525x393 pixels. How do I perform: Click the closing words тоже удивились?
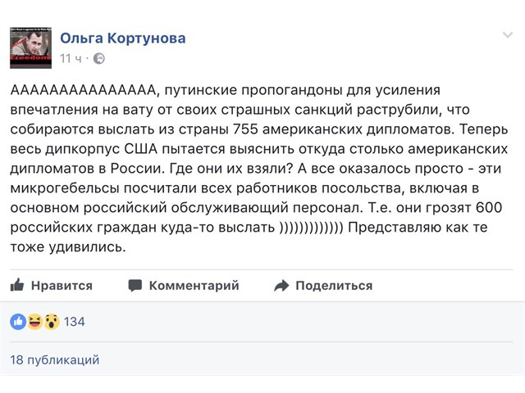coord(68,246)
